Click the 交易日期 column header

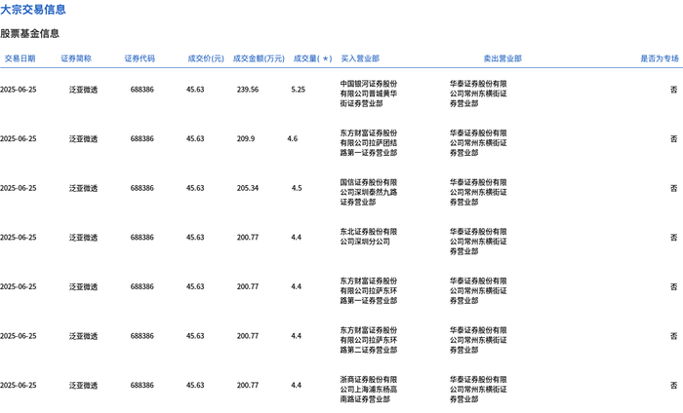(x=20, y=58)
